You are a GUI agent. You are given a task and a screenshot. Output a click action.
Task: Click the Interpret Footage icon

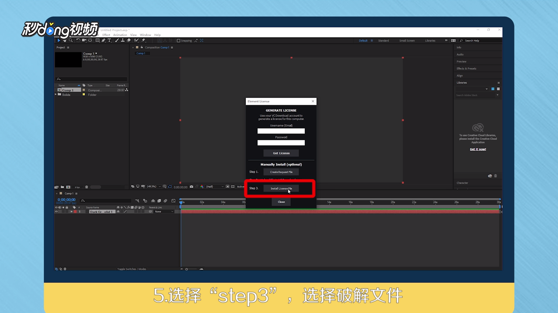click(57, 187)
